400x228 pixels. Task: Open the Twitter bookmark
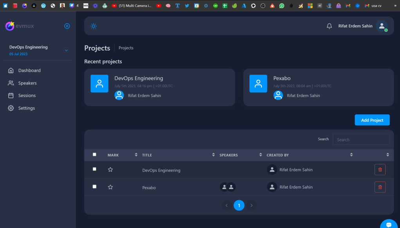(187, 5)
